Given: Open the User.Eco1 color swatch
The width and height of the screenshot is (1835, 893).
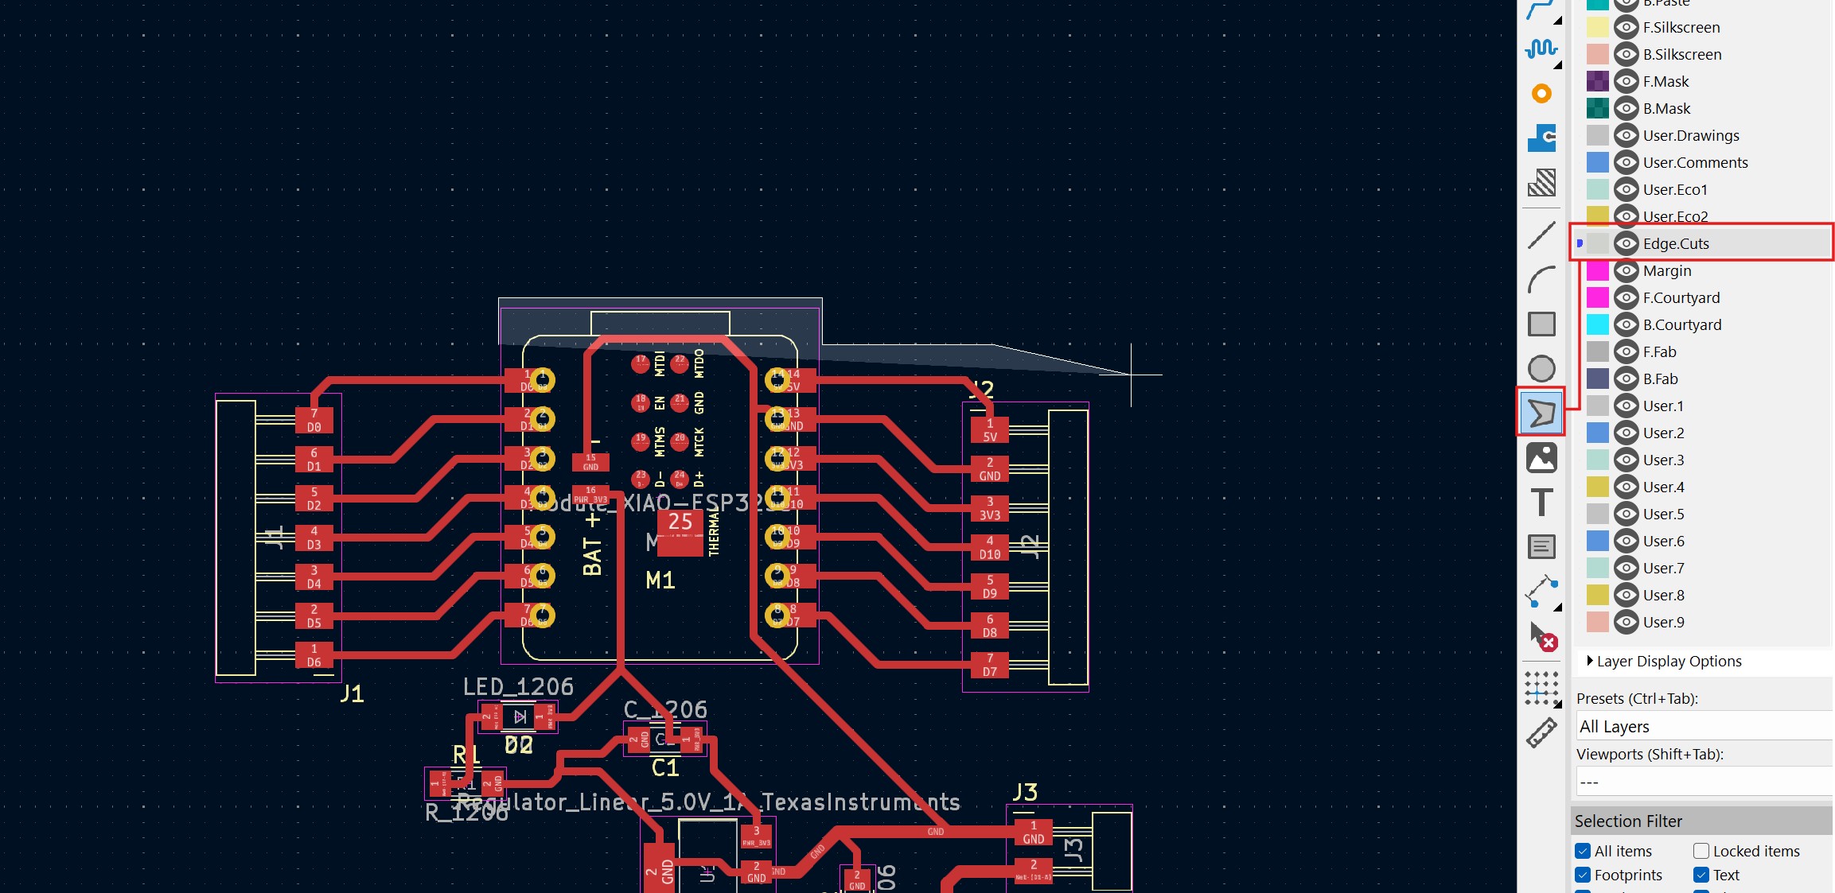Looking at the screenshot, I should (x=1597, y=189).
